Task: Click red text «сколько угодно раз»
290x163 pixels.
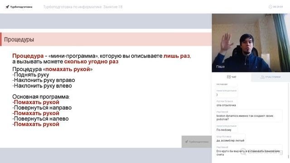Action: [92, 62]
